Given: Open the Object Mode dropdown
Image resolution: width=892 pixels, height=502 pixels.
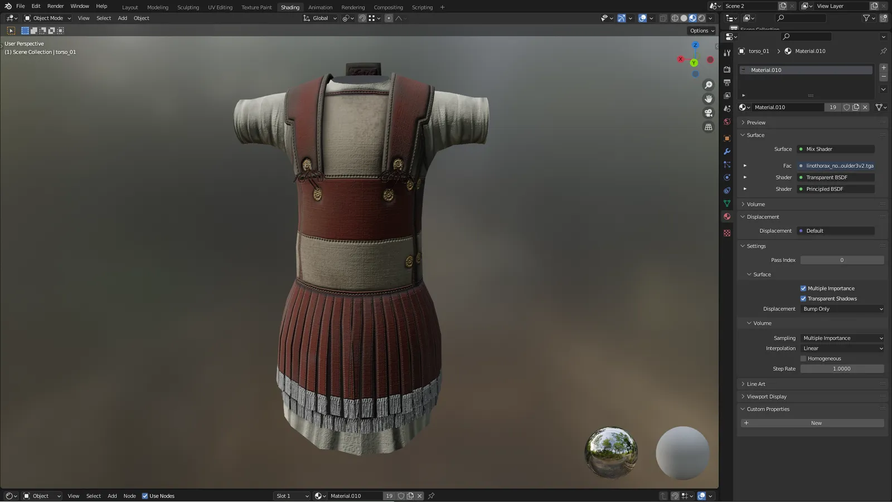Looking at the screenshot, I should pos(48,18).
